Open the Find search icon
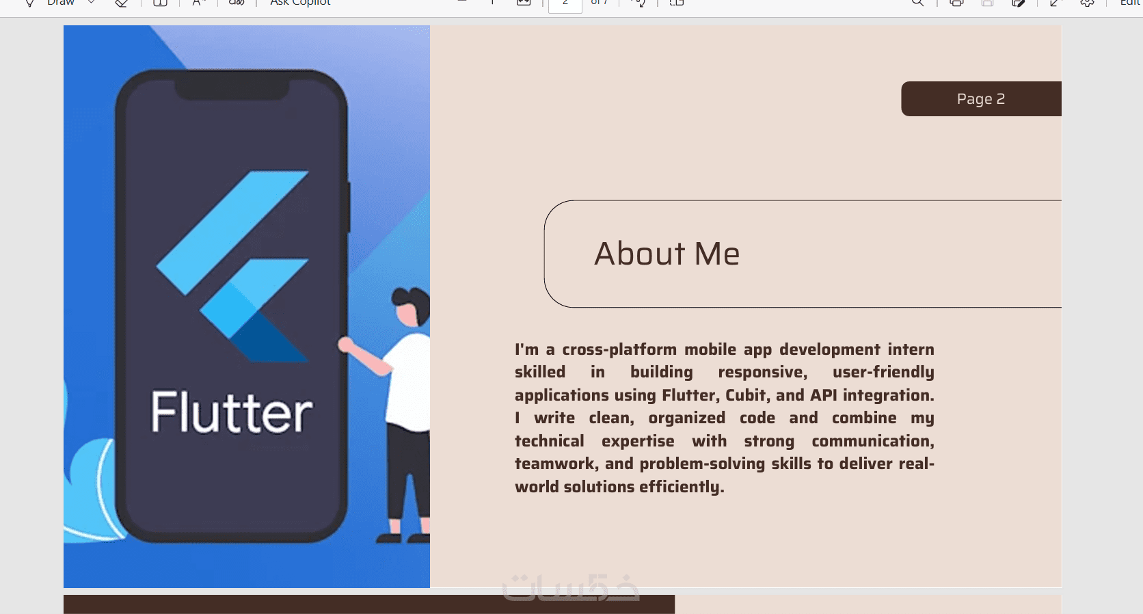The image size is (1143, 614). click(x=917, y=3)
